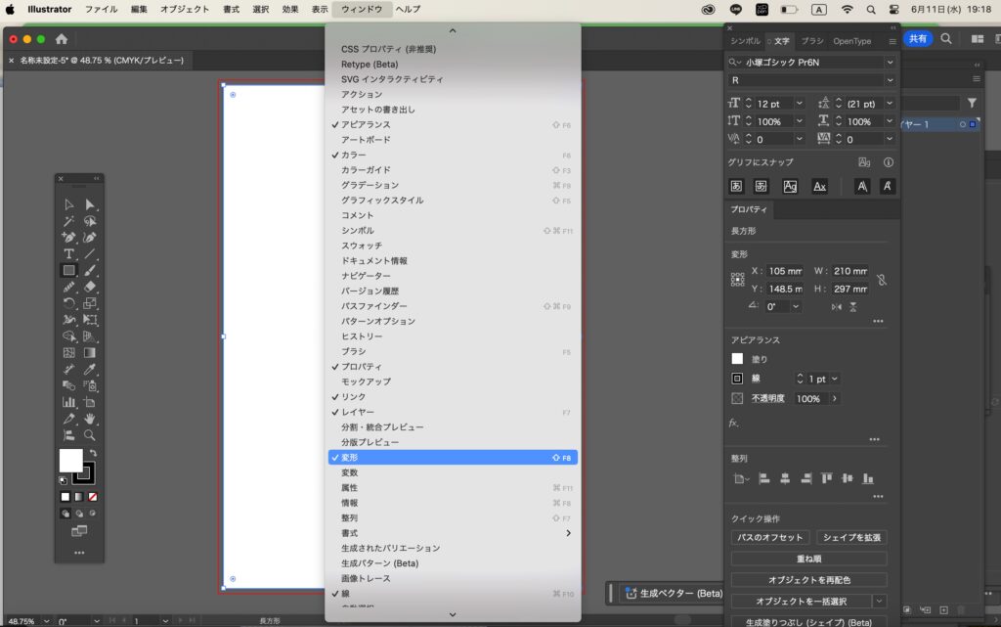Open the オブジェクト menu
Image resolution: width=1001 pixels, height=627 pixels.
[185, 9]
